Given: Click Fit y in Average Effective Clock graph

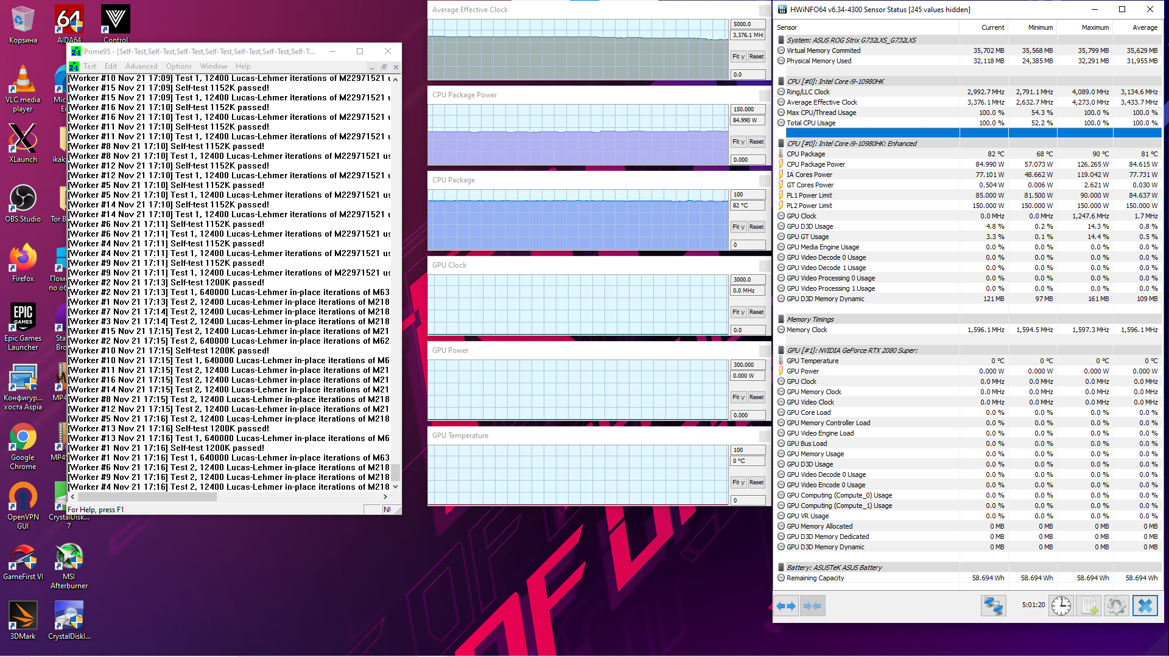Looking at the screenshot, I should [x=739, y=56].
